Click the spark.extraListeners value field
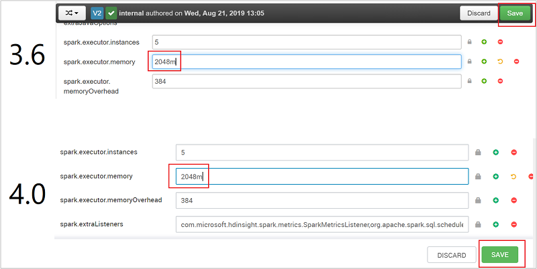The width and height of the screenshot is (537, 269). point(322,224)
